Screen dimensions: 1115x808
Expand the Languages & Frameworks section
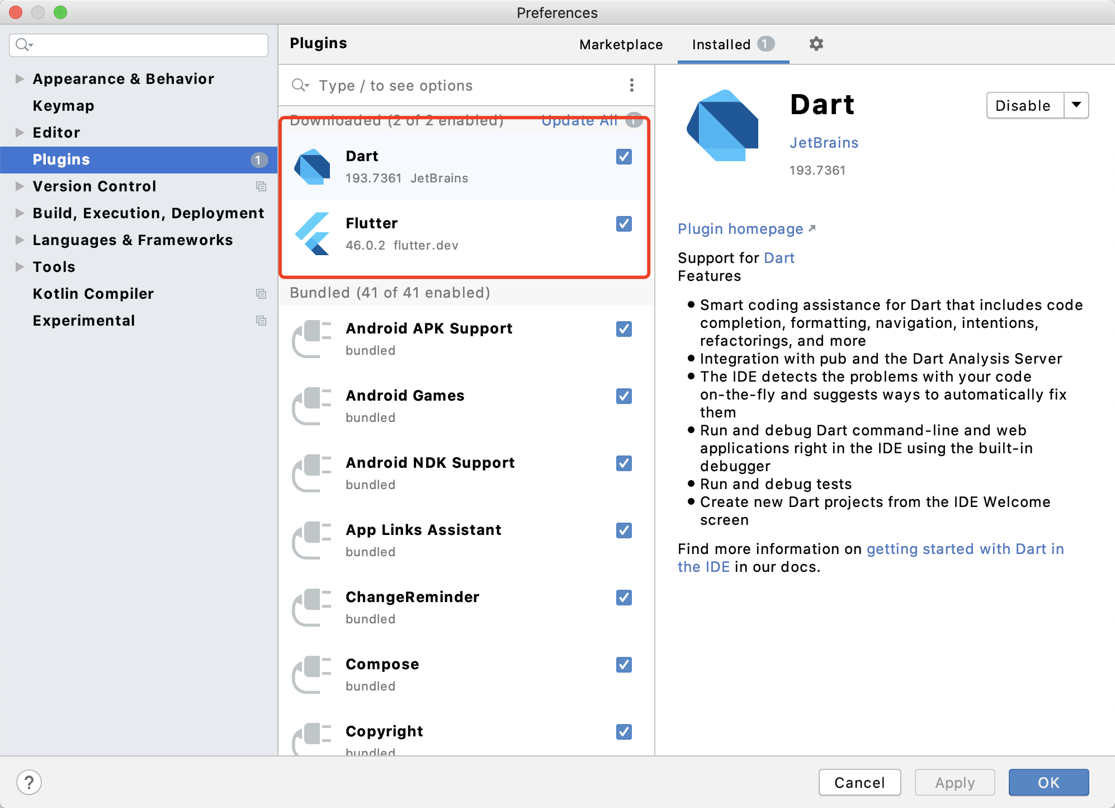point(20,240)
